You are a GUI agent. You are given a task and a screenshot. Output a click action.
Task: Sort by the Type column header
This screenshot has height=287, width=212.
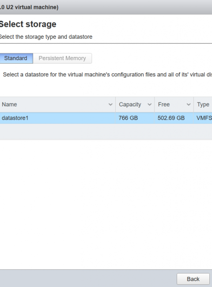click(203, 105)
